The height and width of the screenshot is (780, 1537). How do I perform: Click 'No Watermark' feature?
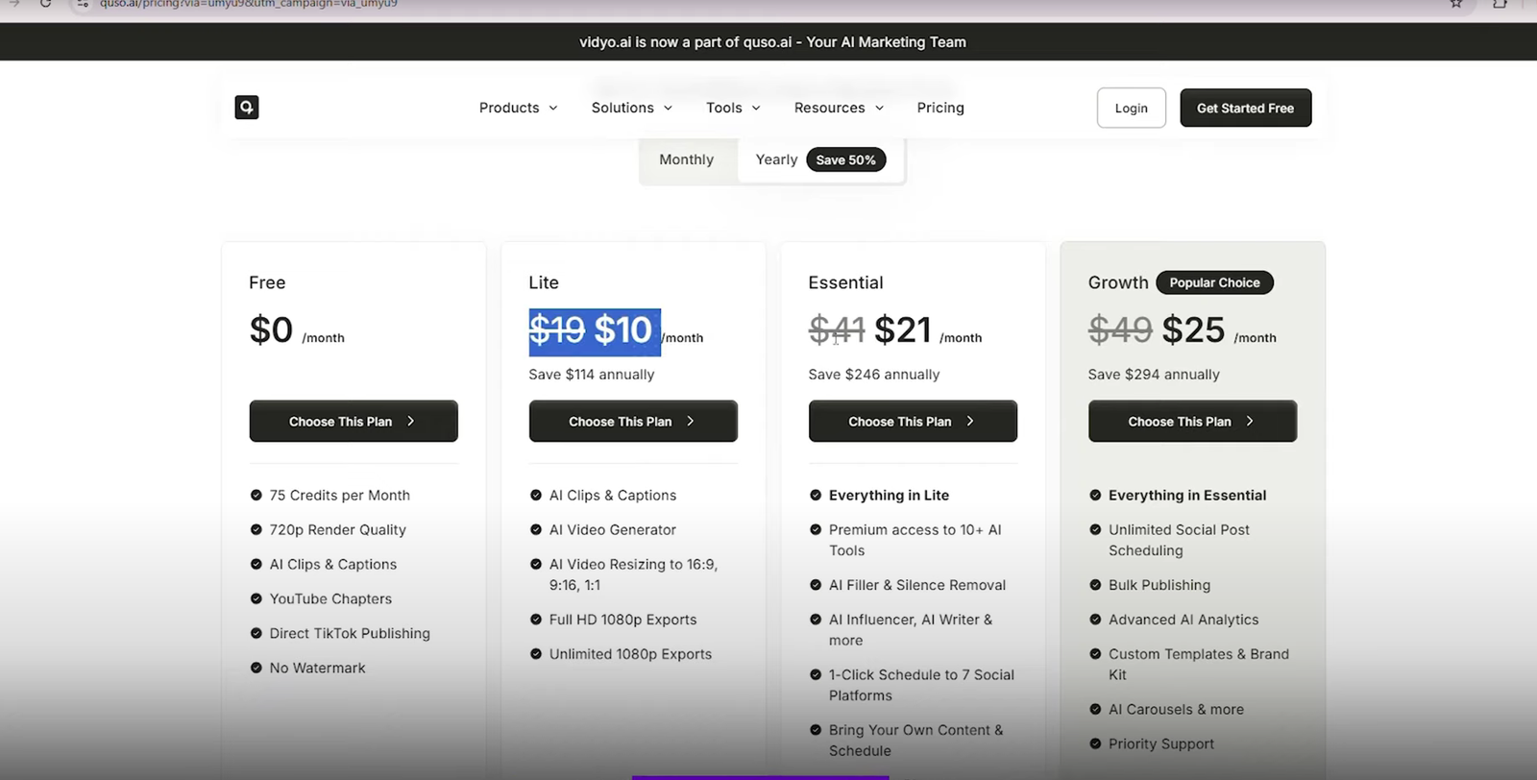pyautogui.click(x=317, y=669)
